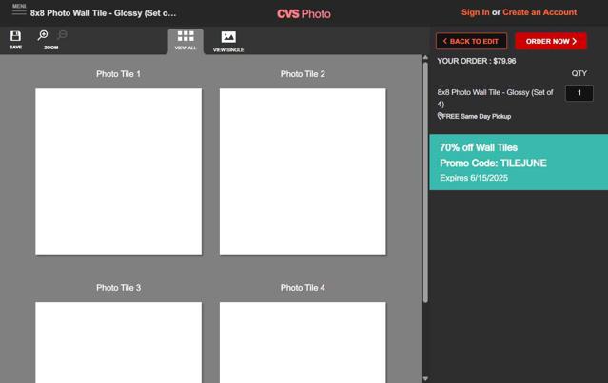Screen dimensions: 608x383
Task: Click the scrollbar up arrow
Action: [425, 57]
